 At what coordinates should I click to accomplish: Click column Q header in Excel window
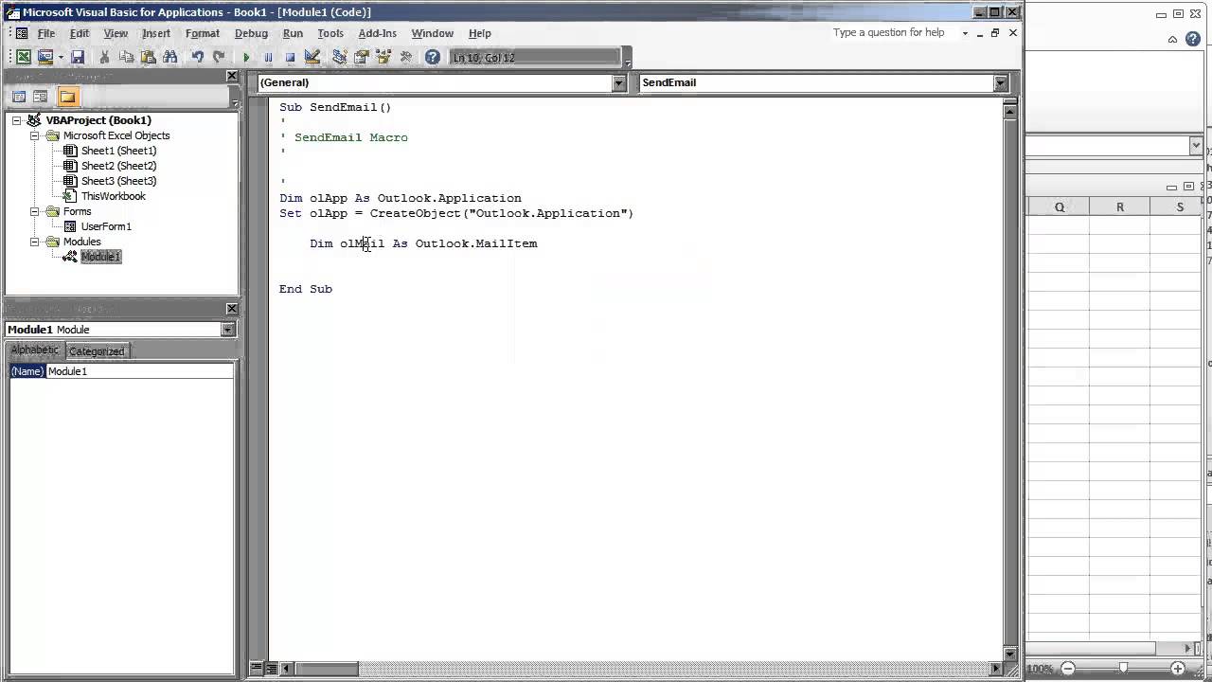click(1059, 207)
